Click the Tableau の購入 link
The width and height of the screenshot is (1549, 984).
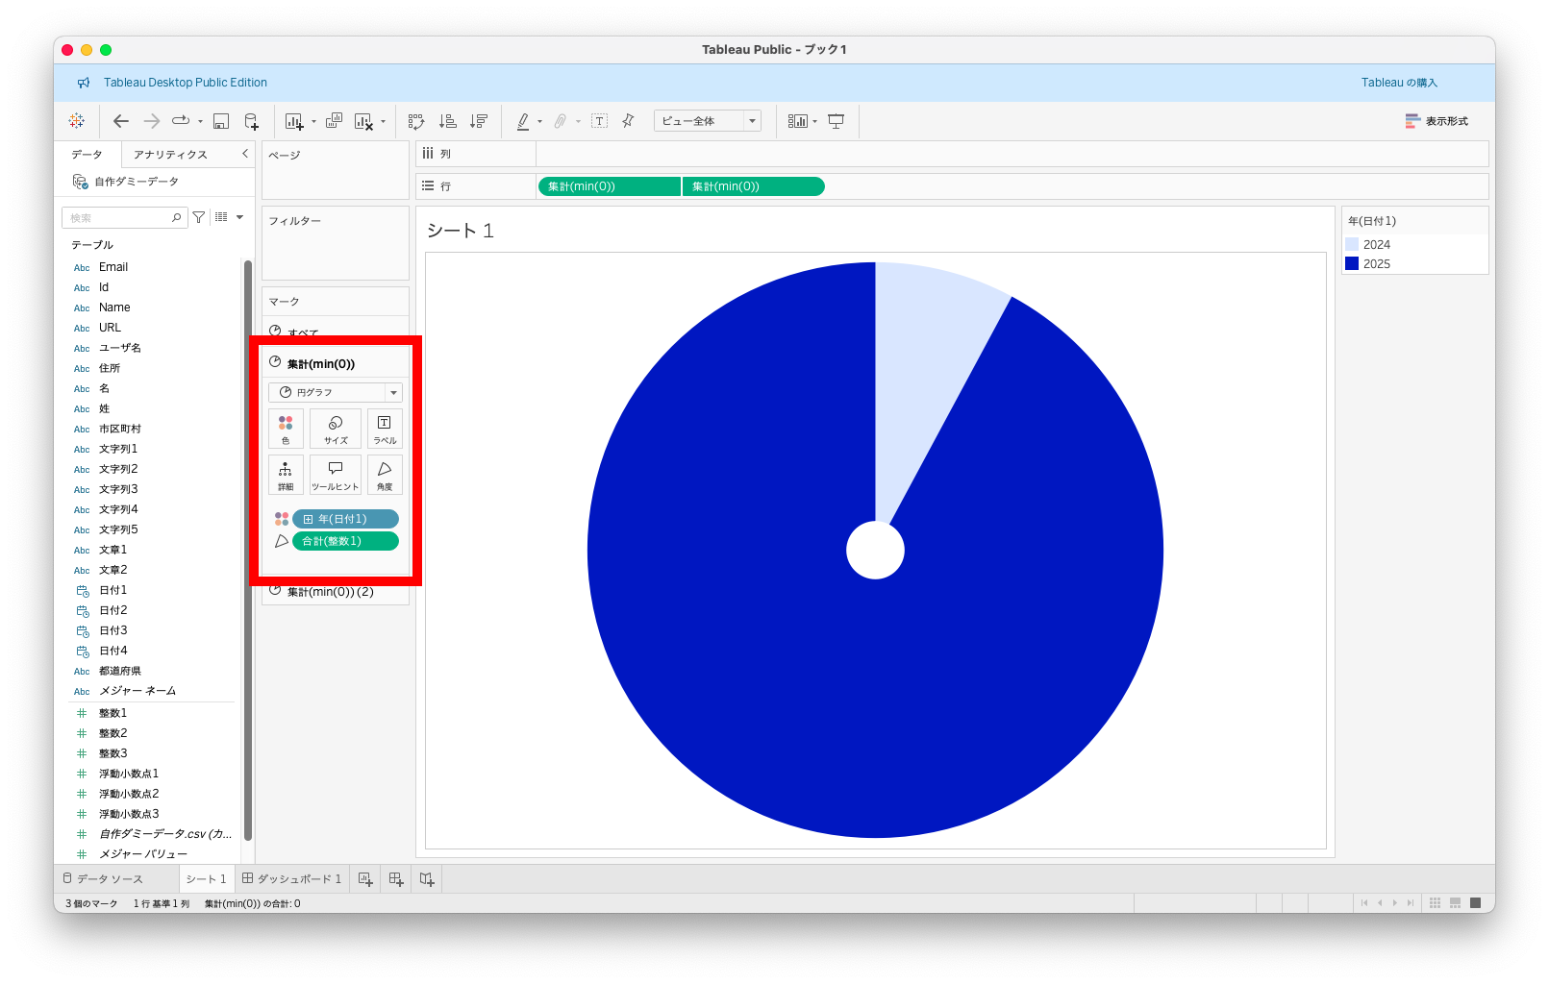1399,83
